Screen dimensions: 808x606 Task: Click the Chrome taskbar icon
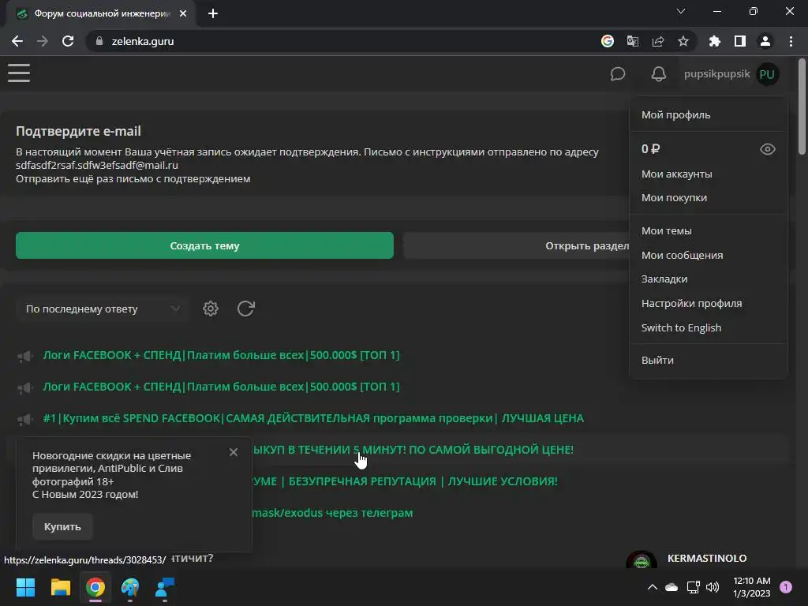click(x=95, y=587)
